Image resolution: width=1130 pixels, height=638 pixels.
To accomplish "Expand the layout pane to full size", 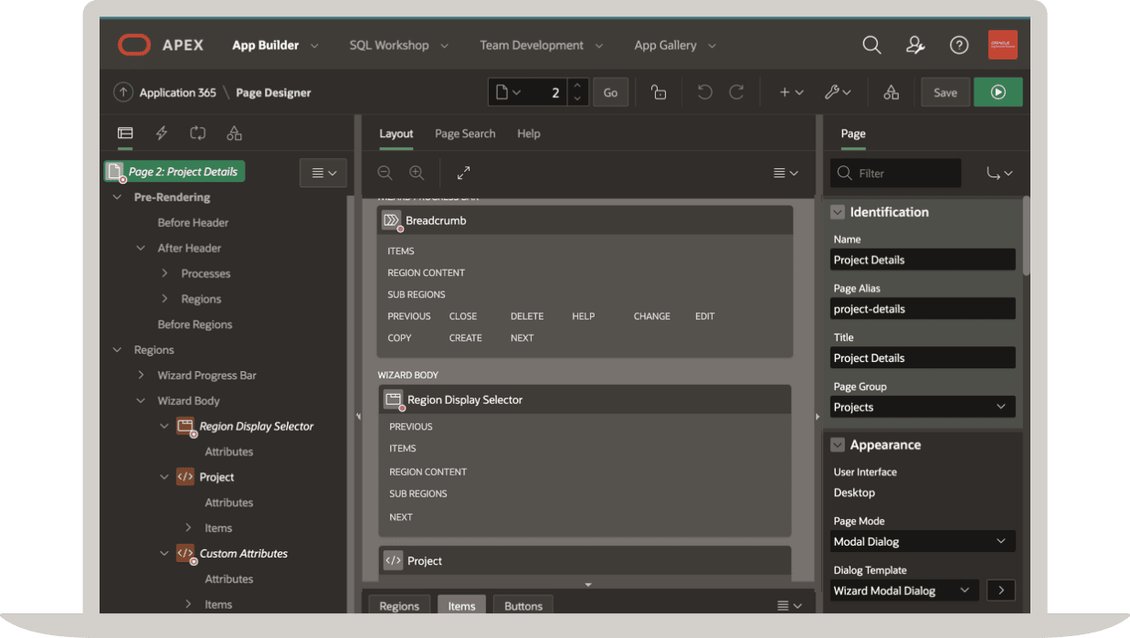I will [463, 173].
